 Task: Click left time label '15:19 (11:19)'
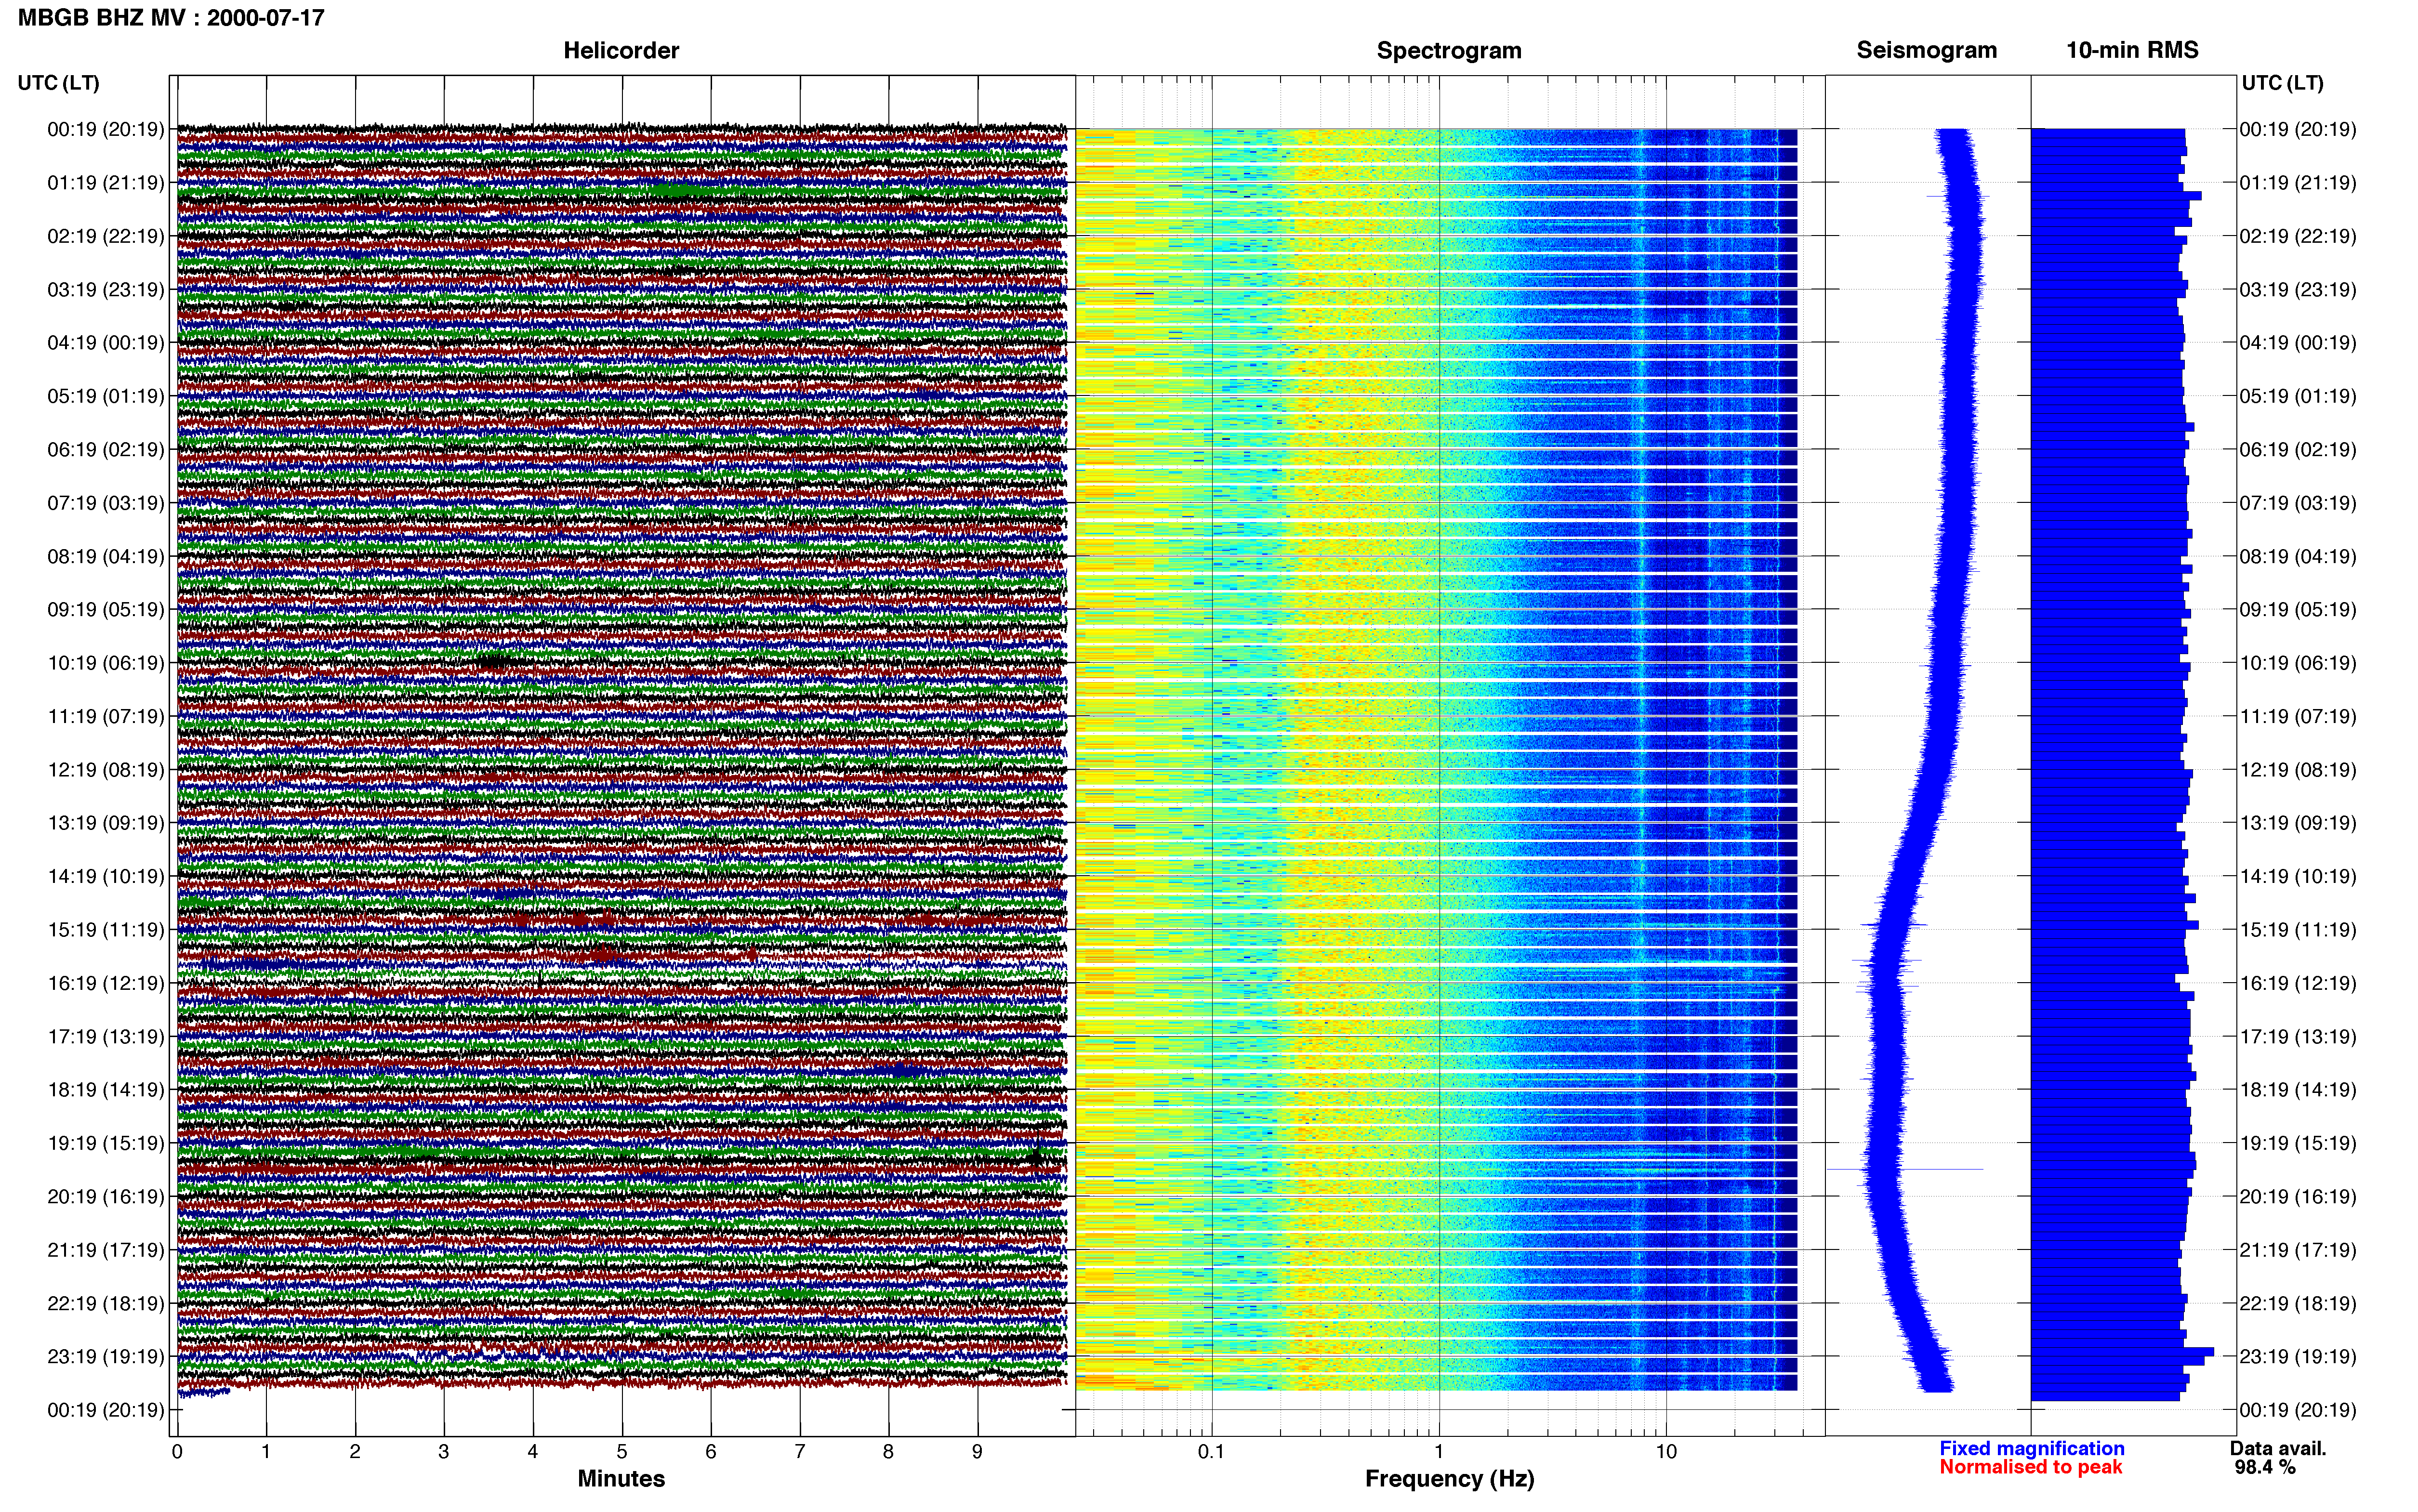click(105, 929)
